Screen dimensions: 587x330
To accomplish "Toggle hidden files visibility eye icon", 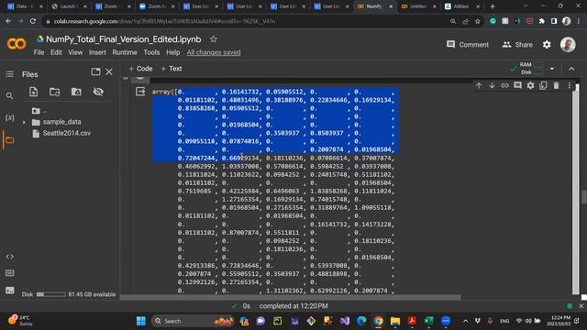I will tap(98, 92).
